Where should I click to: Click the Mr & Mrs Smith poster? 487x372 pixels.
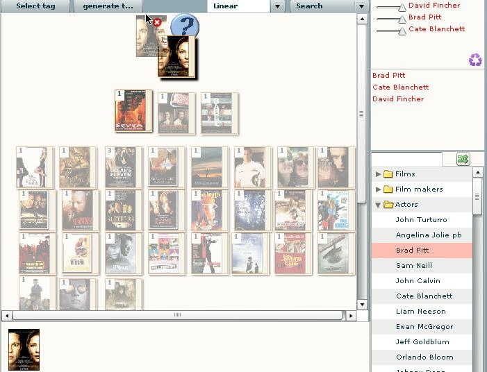[x=35, y=167]
